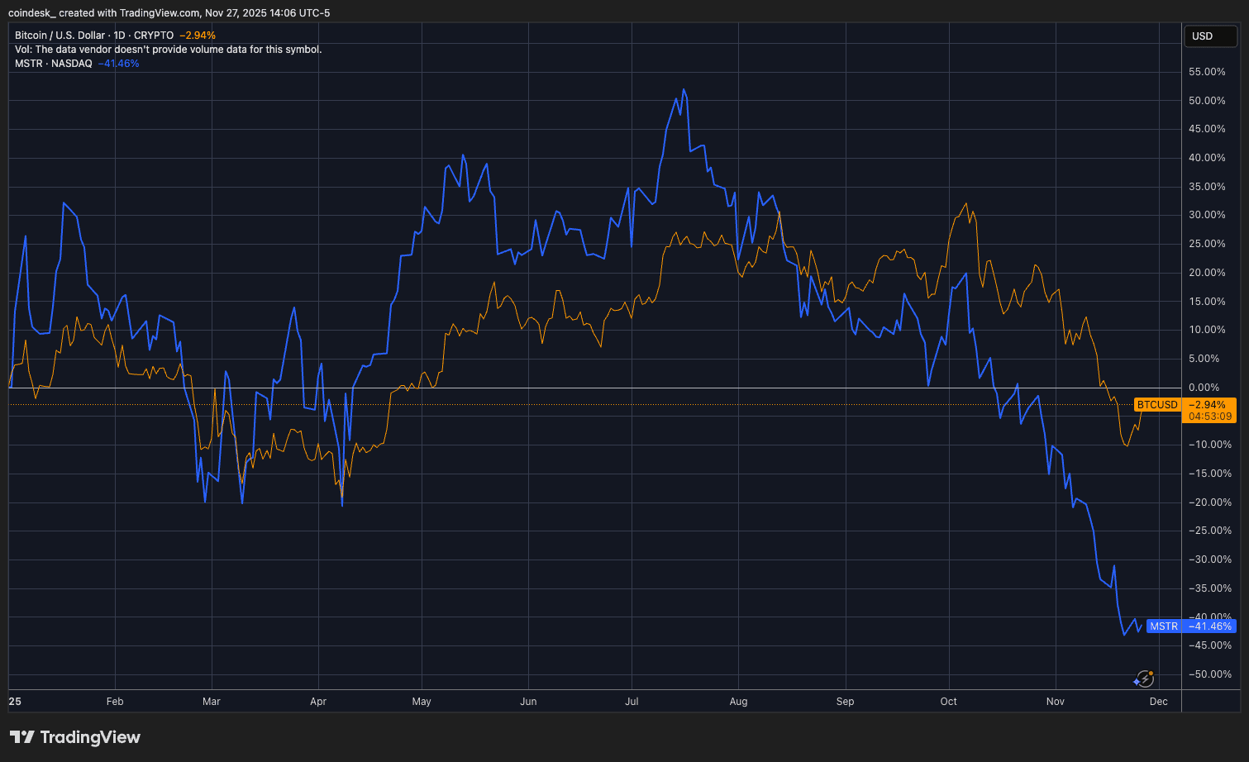Click the coindesk_ attribution text at top

(30, 13)
